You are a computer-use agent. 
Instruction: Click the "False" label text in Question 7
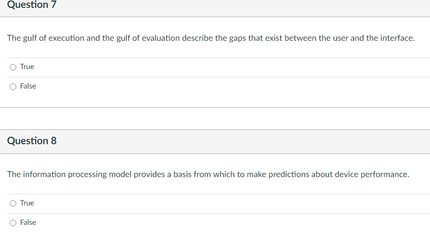tap(28, 86)
